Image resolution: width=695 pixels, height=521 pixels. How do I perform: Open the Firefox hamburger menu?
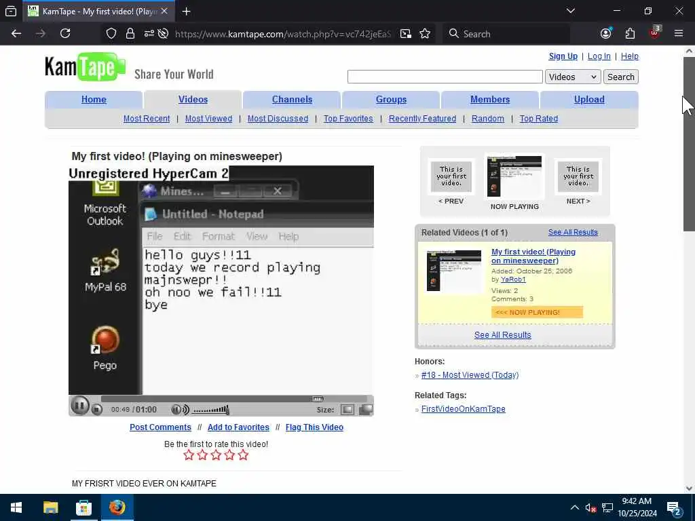point(678,34)
